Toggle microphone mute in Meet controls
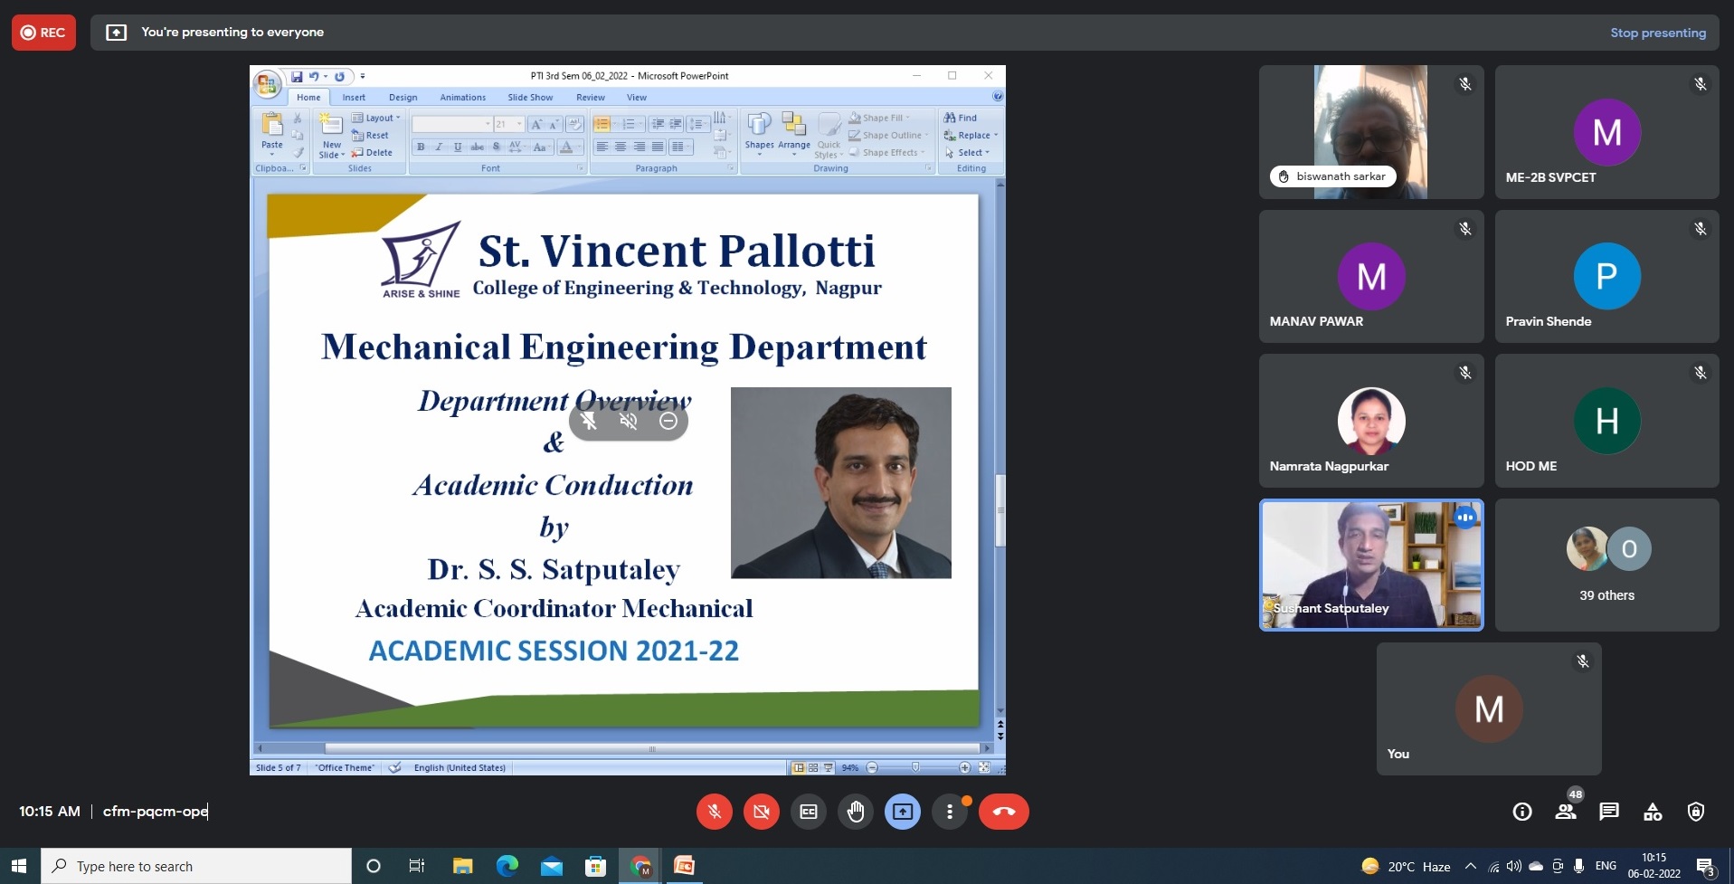 click(715, 812)
